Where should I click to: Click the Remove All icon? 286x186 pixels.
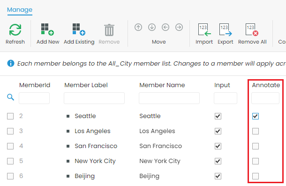(252, 30)
